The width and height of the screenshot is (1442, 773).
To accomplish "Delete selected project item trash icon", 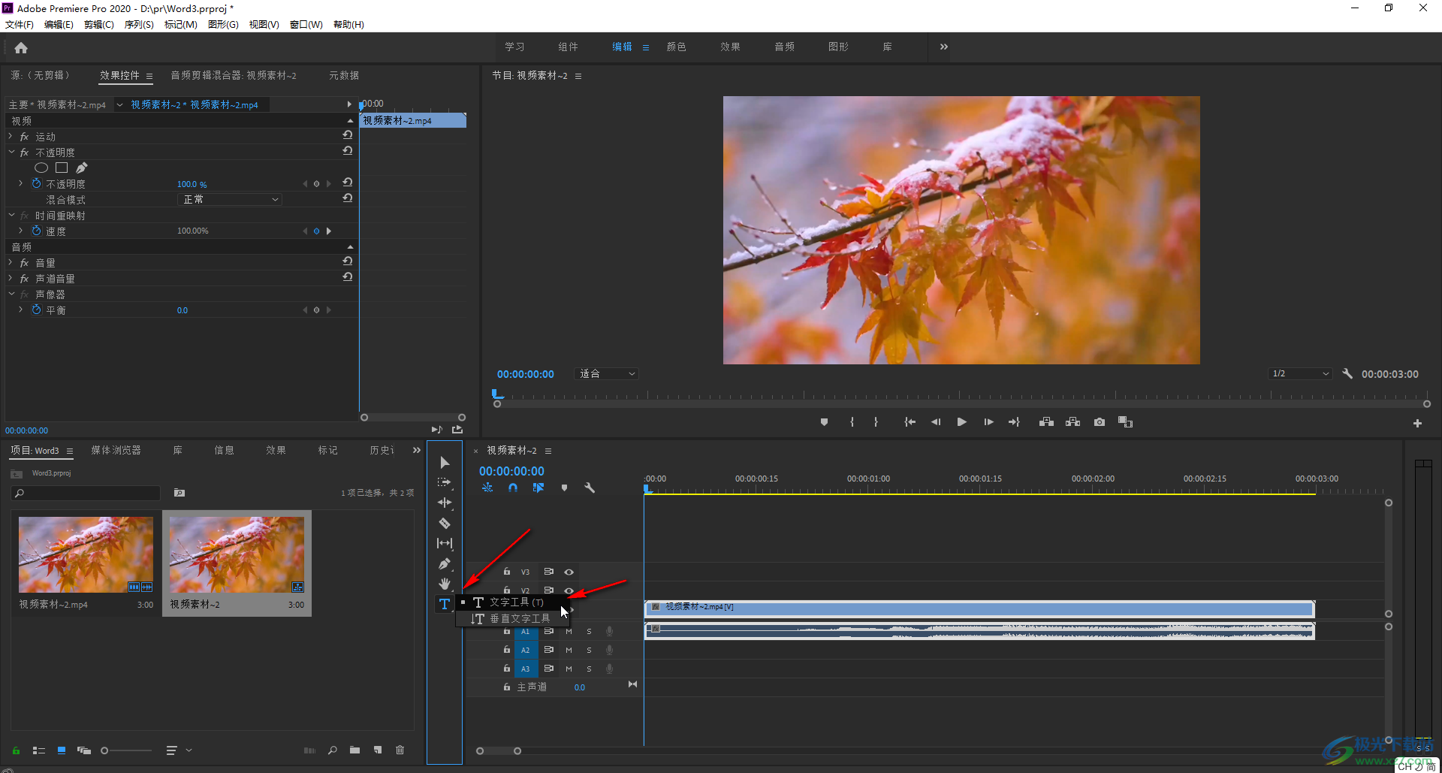I will tap(400, 750).
